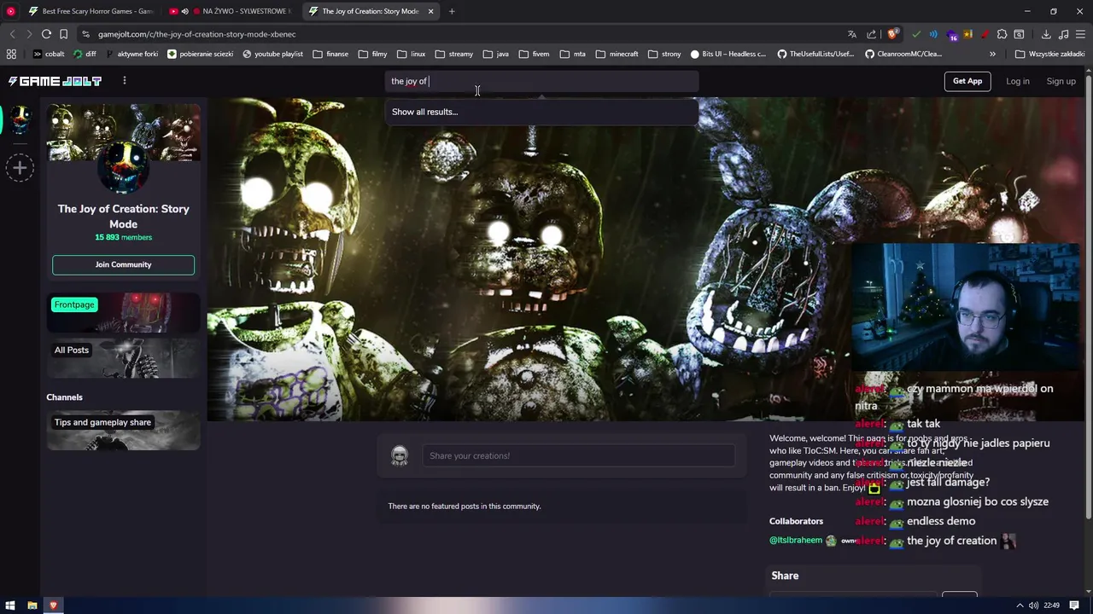Open the three-dot menu beside Game Jolt logo
This screenshot has width=1093, height=614.
(x=124, y=81)
